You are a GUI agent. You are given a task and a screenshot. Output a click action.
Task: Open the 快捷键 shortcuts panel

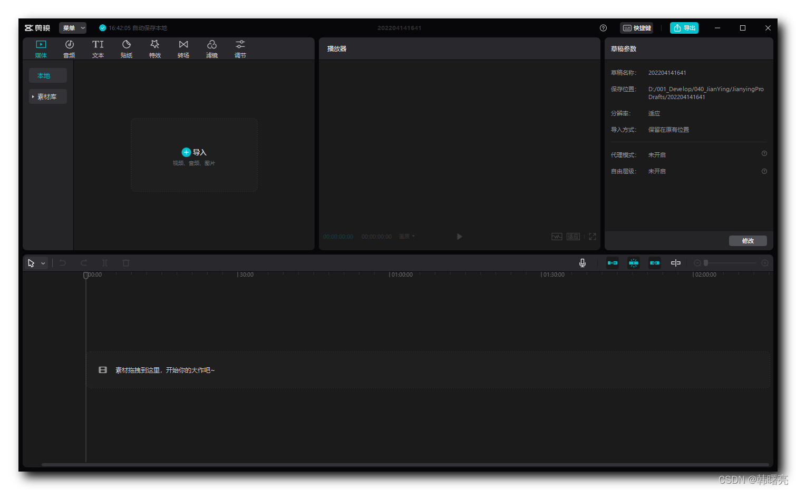(x=637, y=28)
